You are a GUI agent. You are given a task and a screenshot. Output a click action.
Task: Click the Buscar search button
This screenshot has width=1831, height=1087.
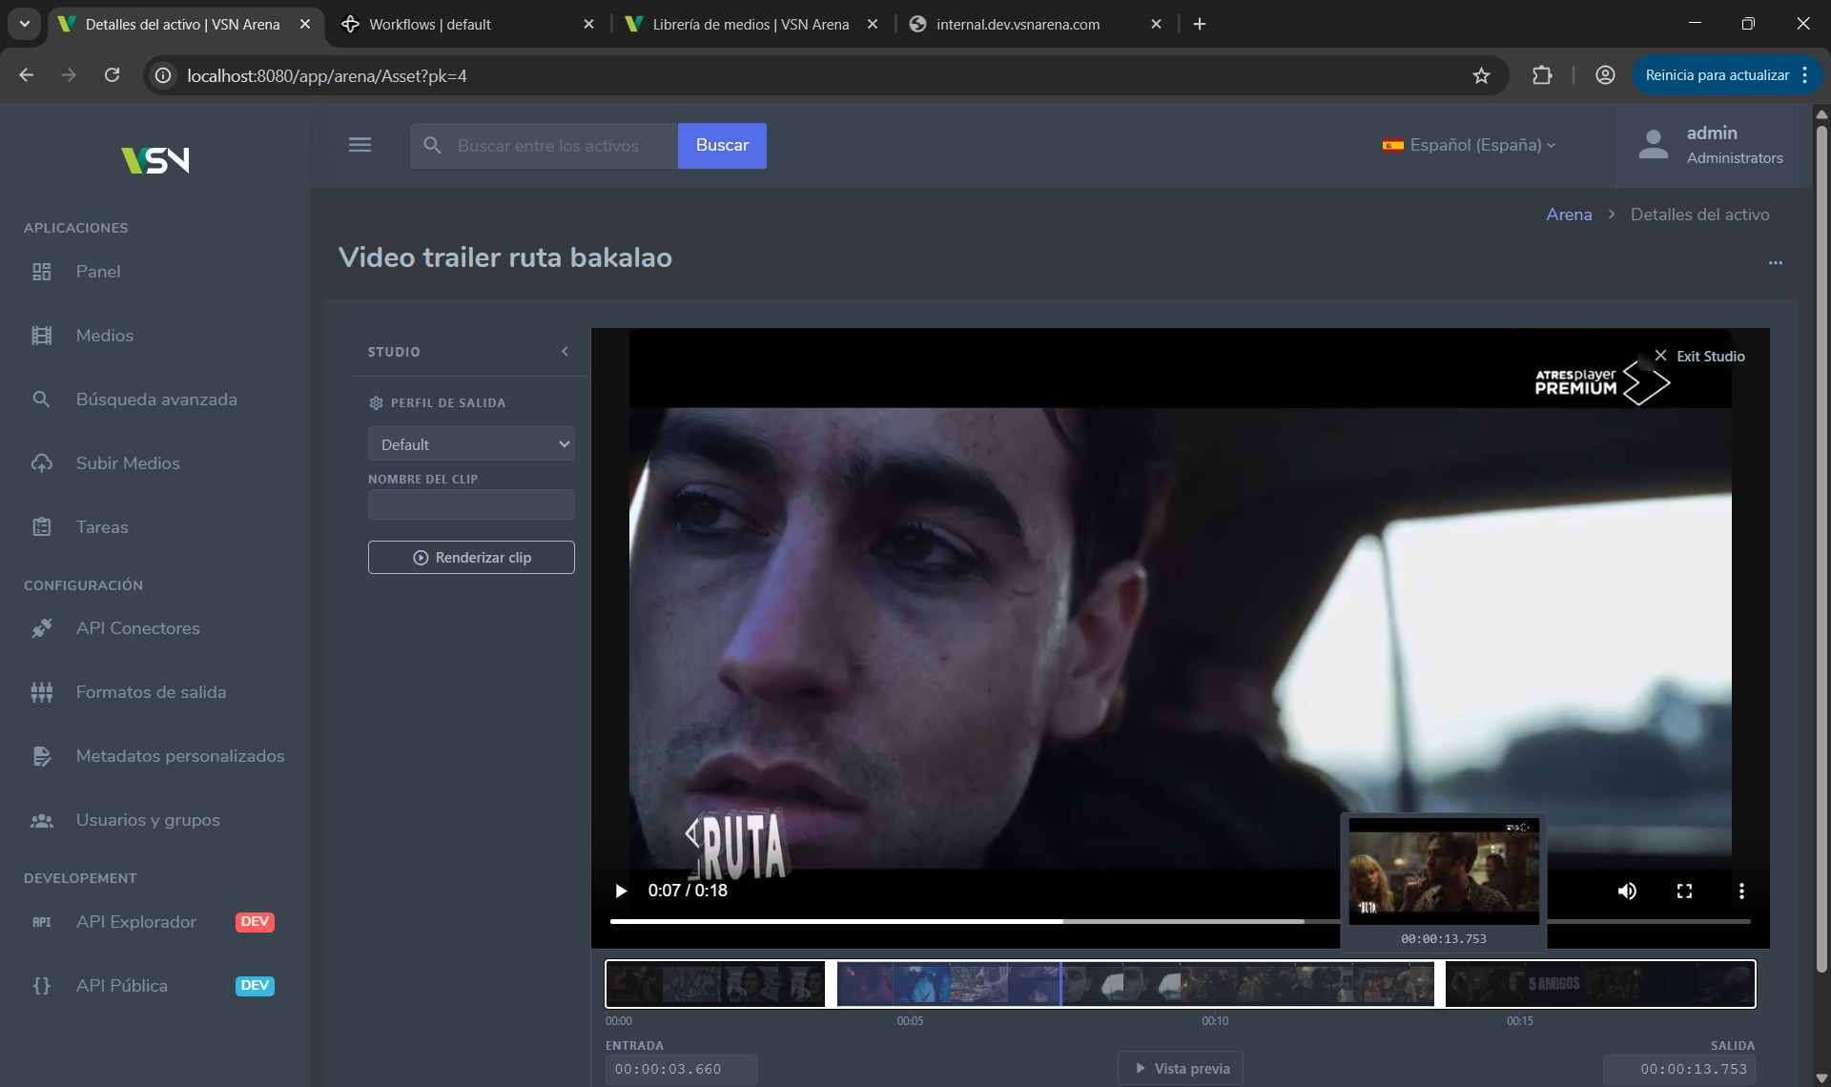tap(722, 145)
